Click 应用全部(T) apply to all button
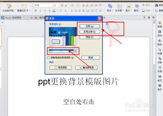The width and height of the screenshot is (163, 116). click(x=90, y=32)
